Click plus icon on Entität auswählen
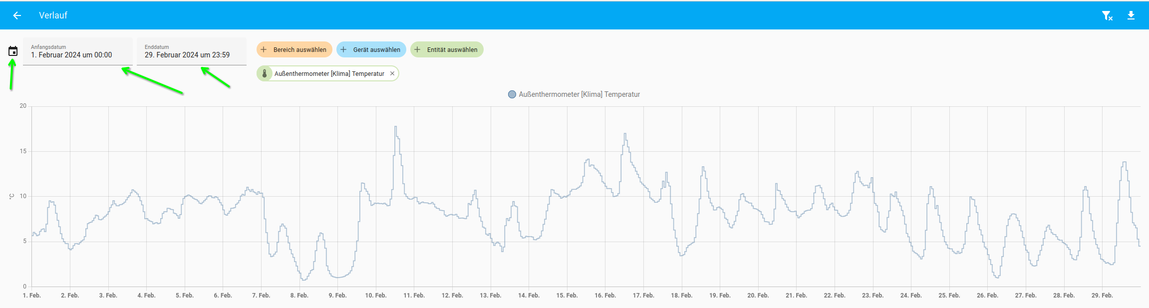Screen dimensions: 1149x308 (x=417, y=49)
